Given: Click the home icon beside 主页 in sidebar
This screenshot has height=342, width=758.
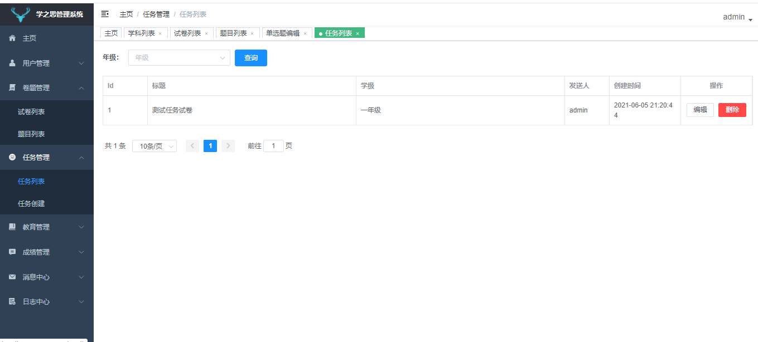Looking at the screenshot, I should [x=12, y=38].
